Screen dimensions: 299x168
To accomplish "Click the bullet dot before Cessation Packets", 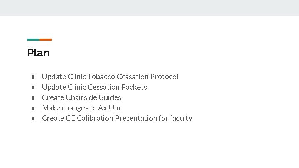I will click(x=32, y=88).
